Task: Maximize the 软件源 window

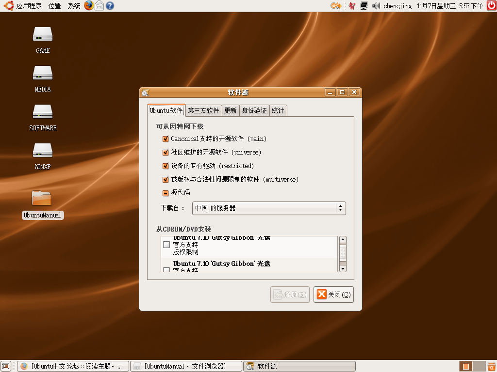Action: pyautogui.click(x=342, y=93)
